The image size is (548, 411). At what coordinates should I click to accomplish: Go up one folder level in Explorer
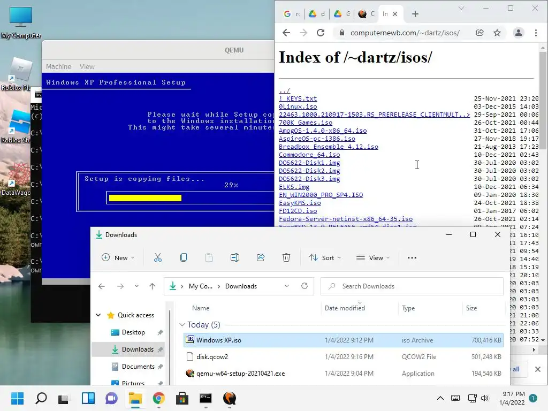tap(152, 286)
